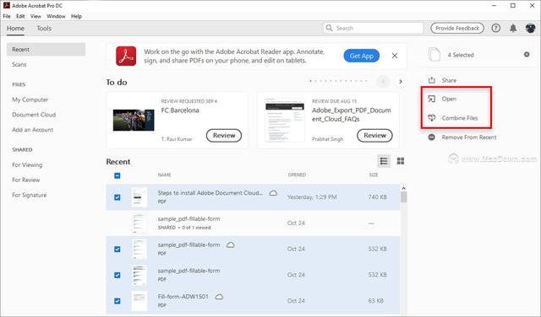Click the To do carousel page dots

click(x=338, y=81)
